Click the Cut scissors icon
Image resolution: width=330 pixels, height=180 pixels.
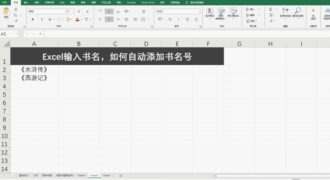[16, 10]
